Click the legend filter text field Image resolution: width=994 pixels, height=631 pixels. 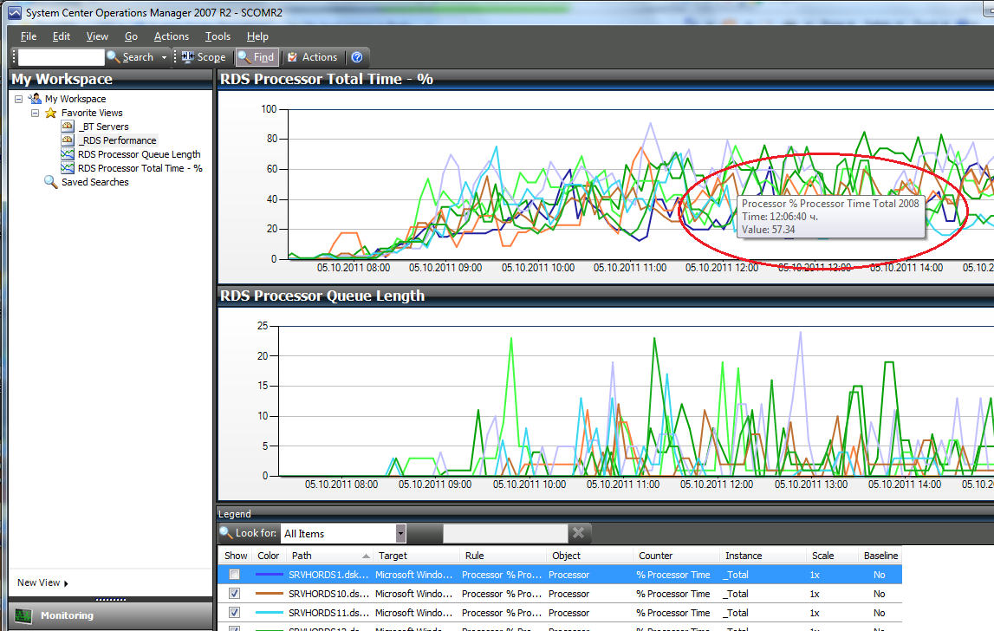click(x=505, y=533)
